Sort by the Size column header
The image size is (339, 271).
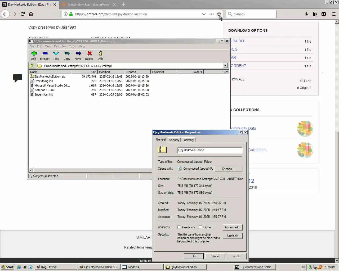84,72
